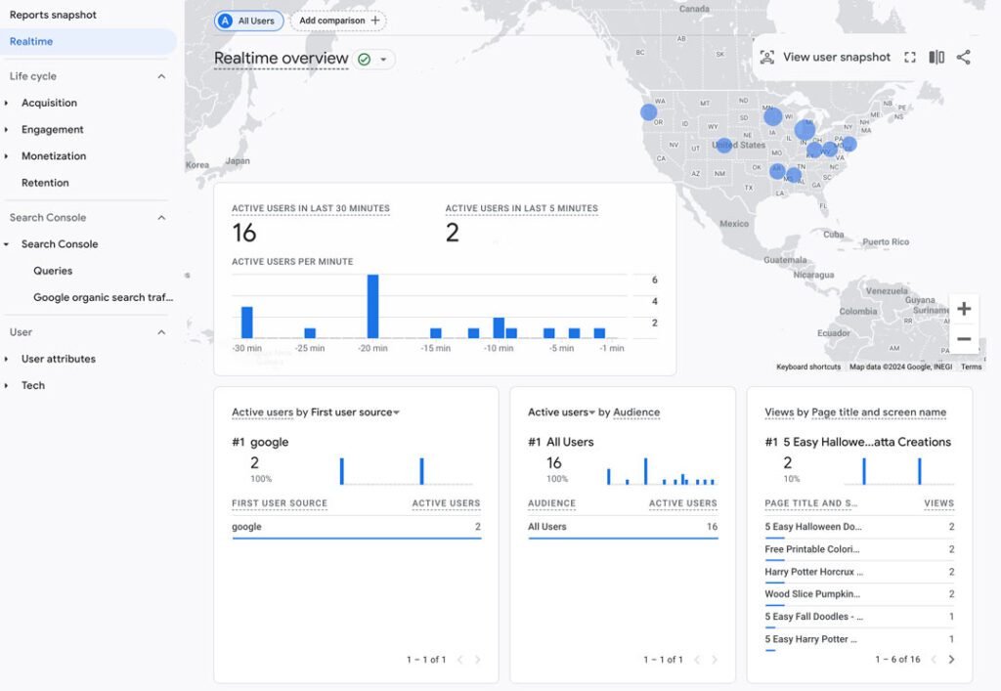Click the google first user source row

tap(356, 527)
